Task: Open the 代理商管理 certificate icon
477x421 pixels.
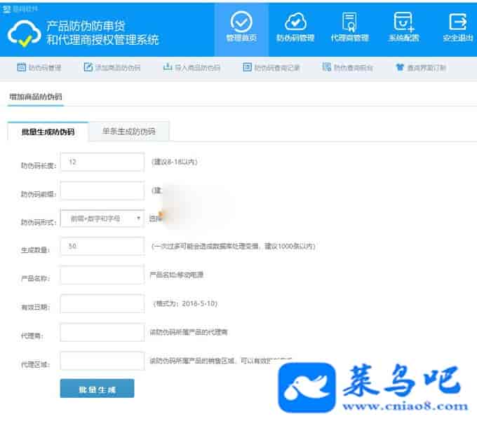Action: 349,22
